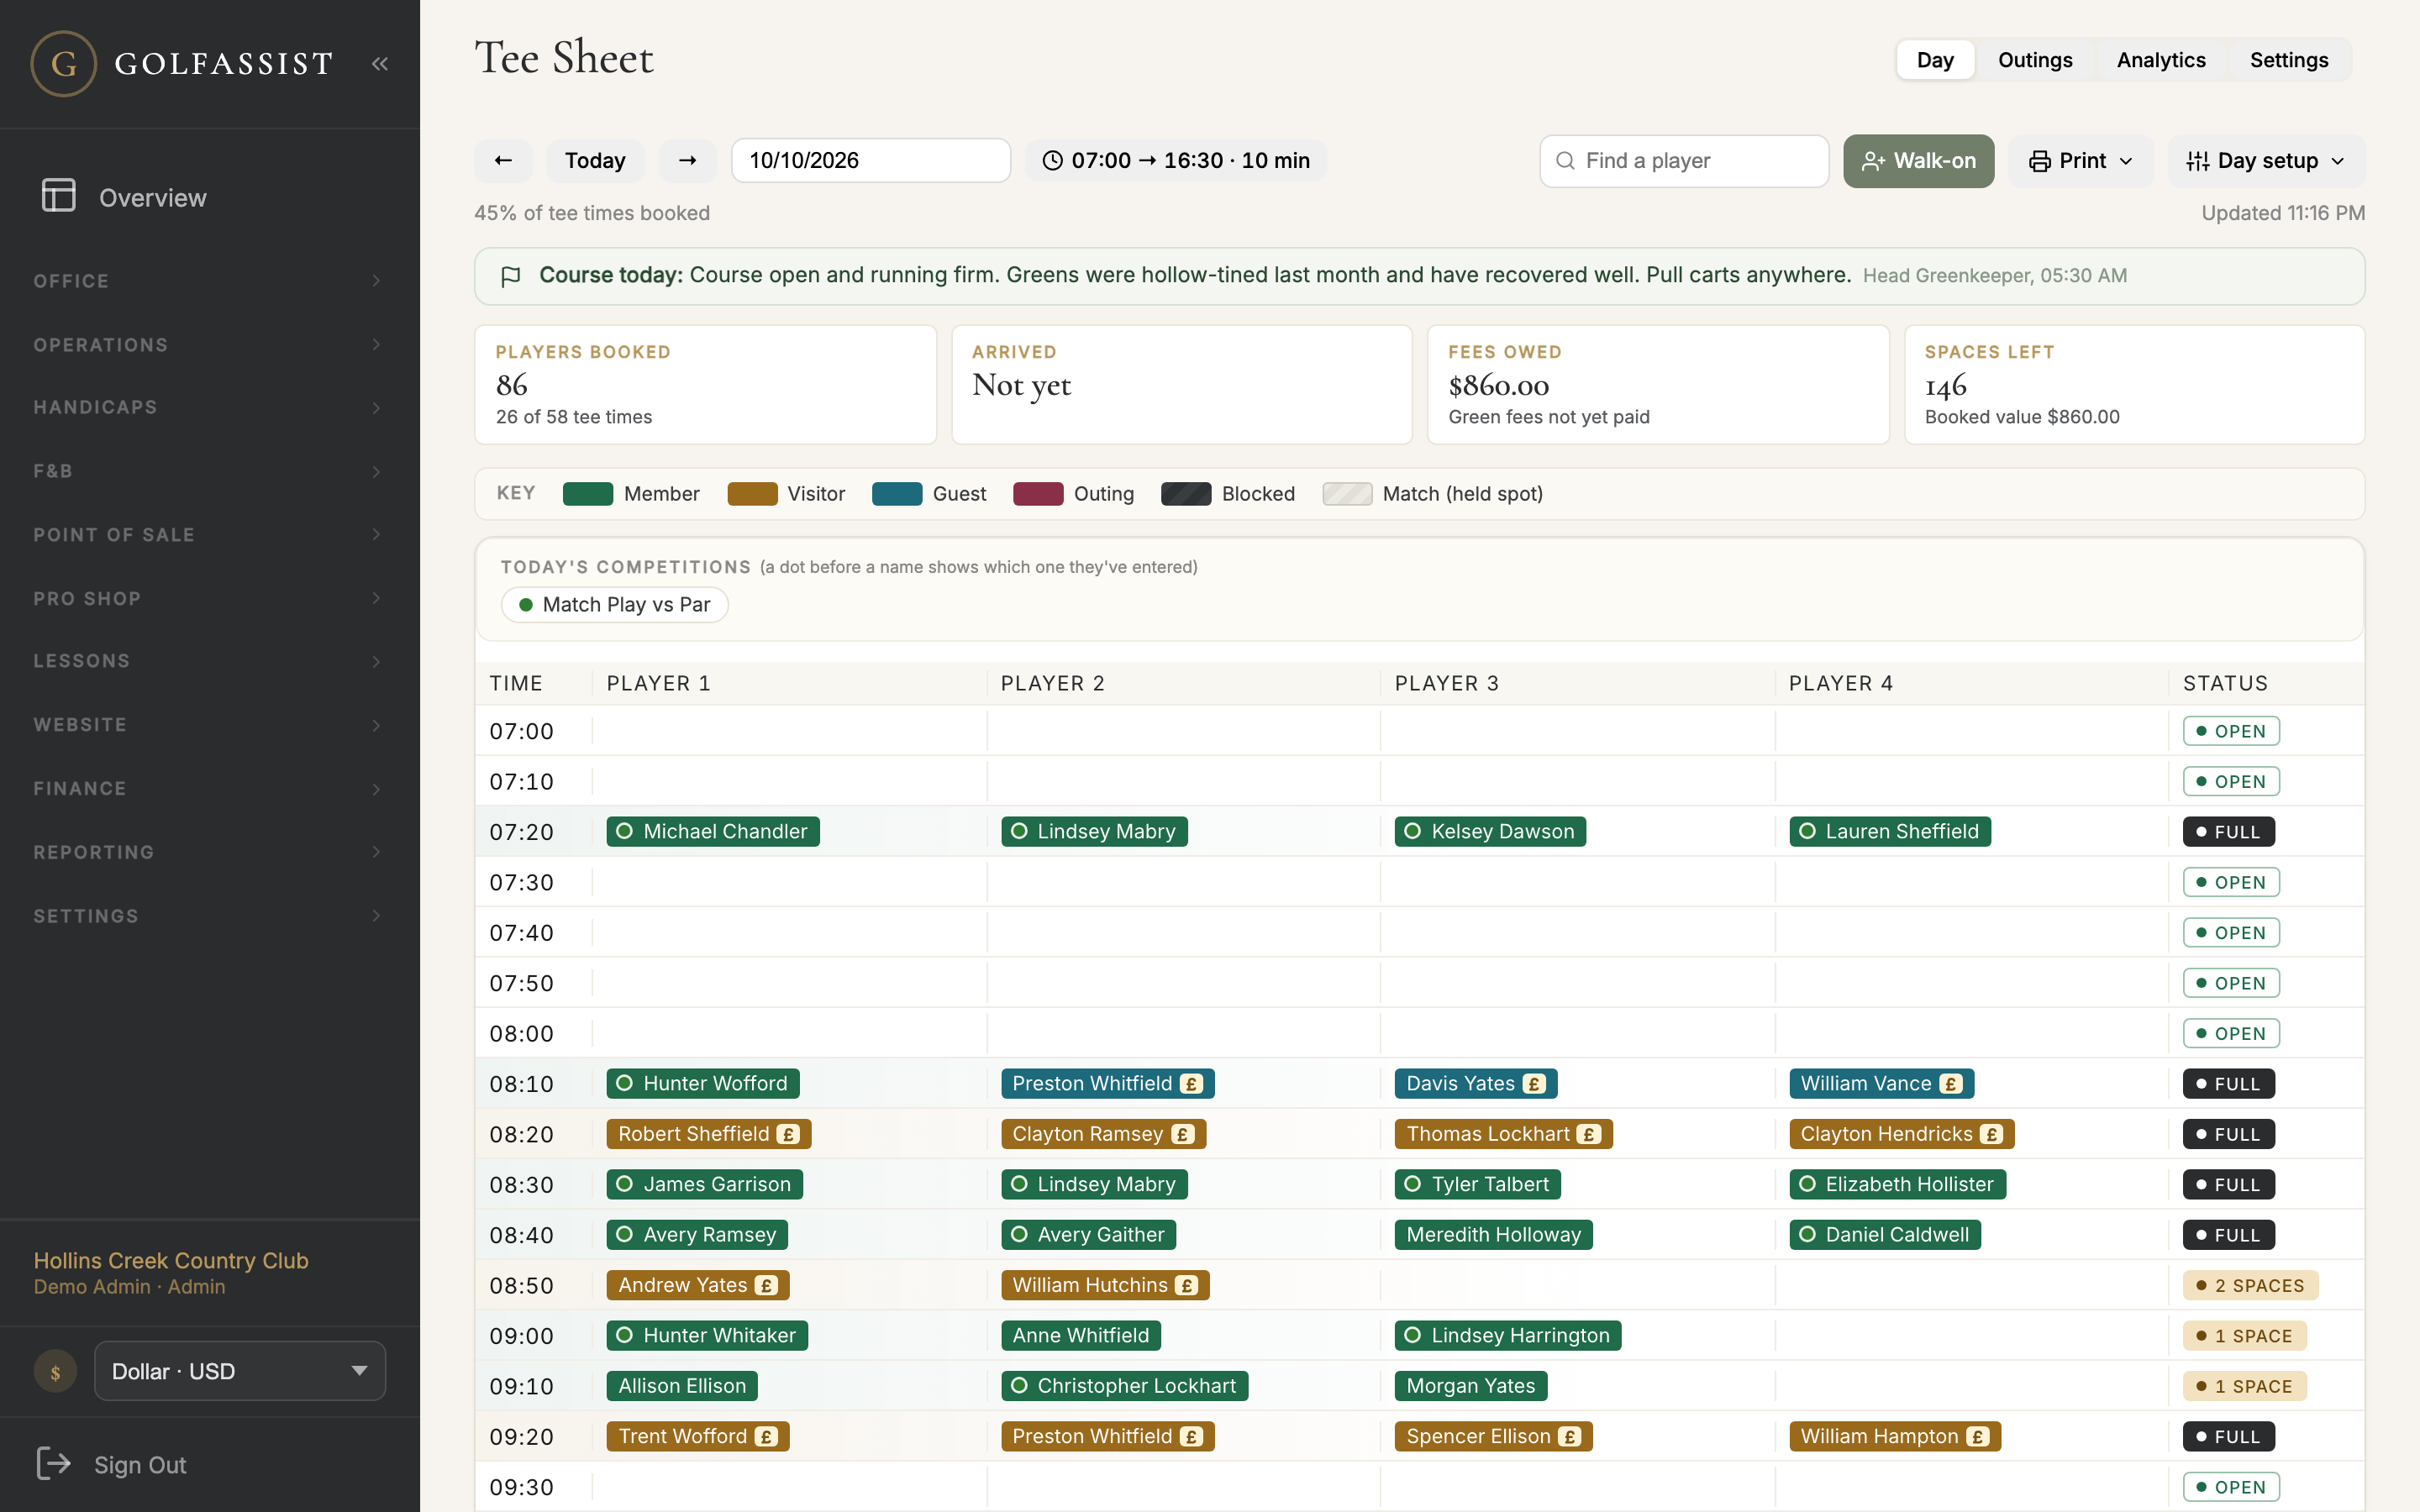The width and height of the screenshot is (2420, 1512).
Task: Click fee badge on Trent Wofford
Action: [x=766, y=1437]
